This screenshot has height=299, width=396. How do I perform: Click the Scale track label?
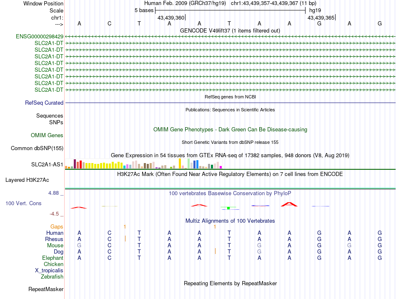click(56, 10)
